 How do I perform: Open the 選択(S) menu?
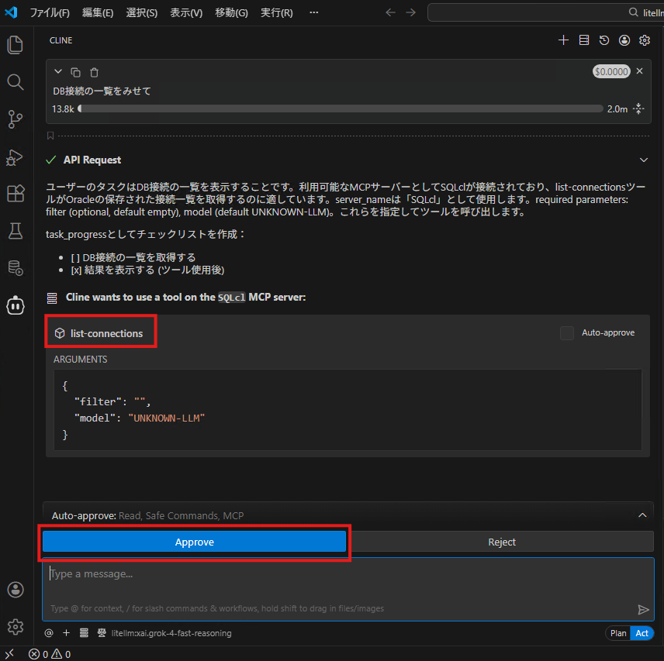coord(141,12)
